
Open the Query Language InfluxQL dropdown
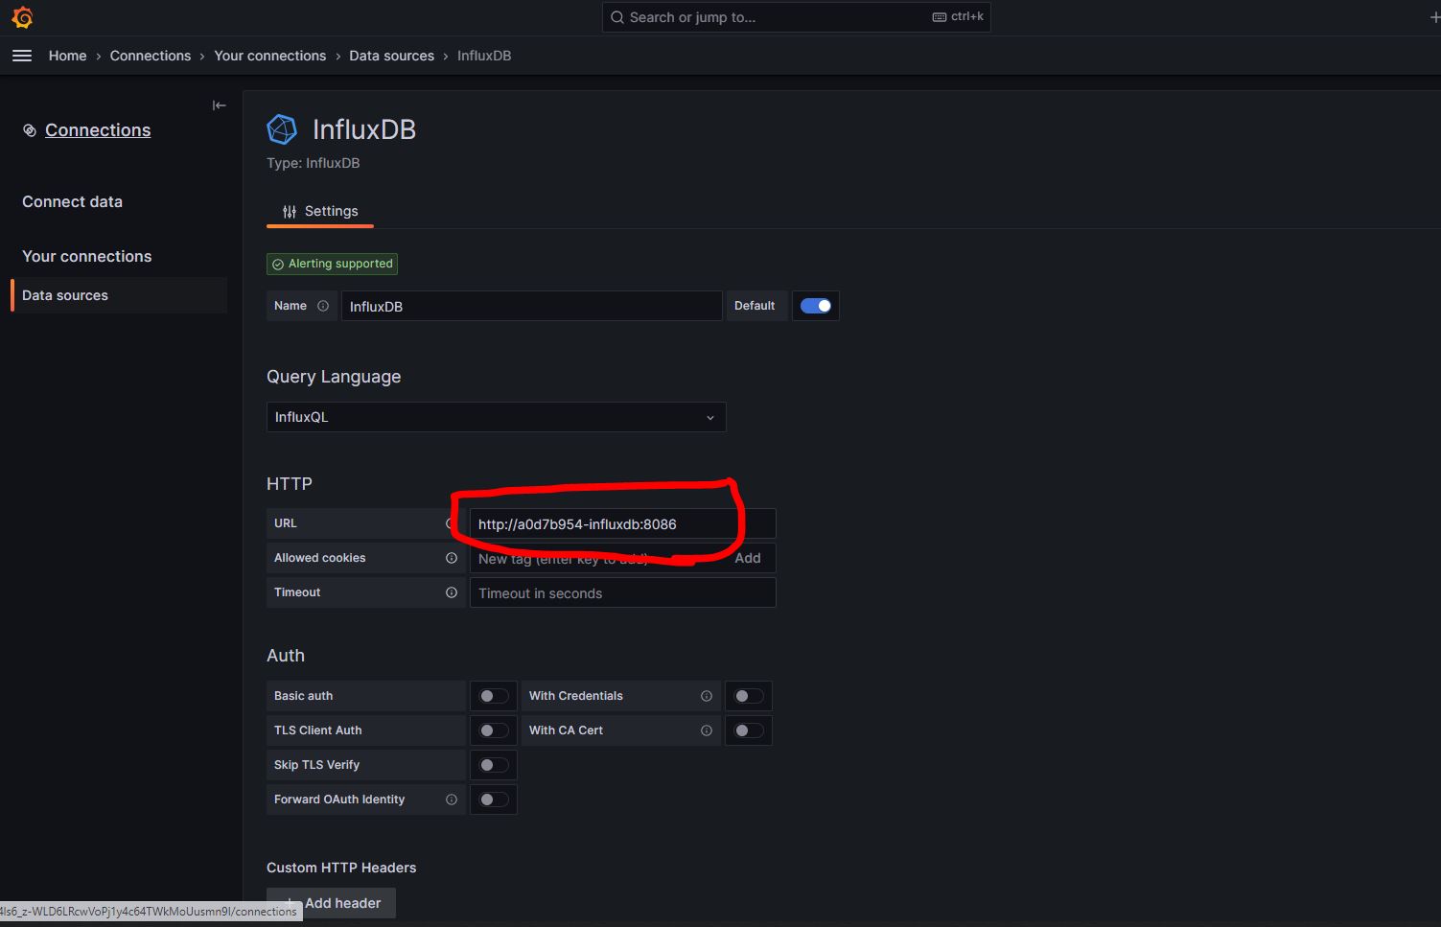(x=496, y=417)
